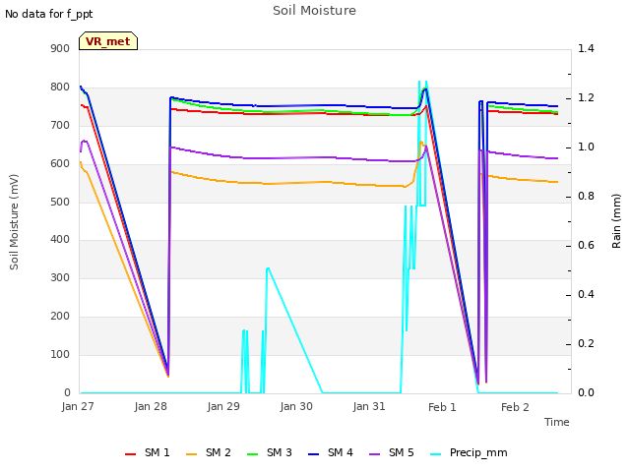The image size is (630, 472).
Task: Click the purple SM 5 legend swatch
Action: [375, 454]
